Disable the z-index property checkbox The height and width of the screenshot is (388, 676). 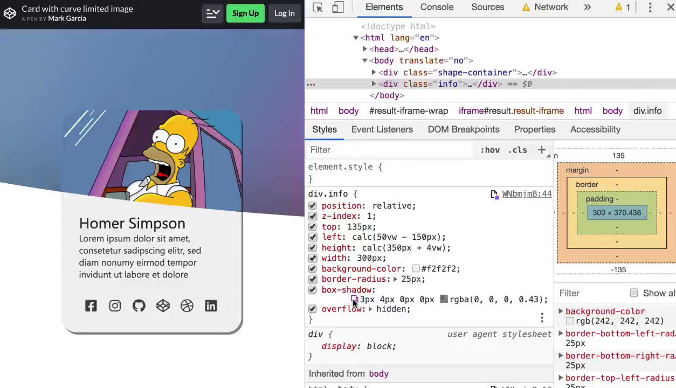pyautogui.click(x=313, y=216)
